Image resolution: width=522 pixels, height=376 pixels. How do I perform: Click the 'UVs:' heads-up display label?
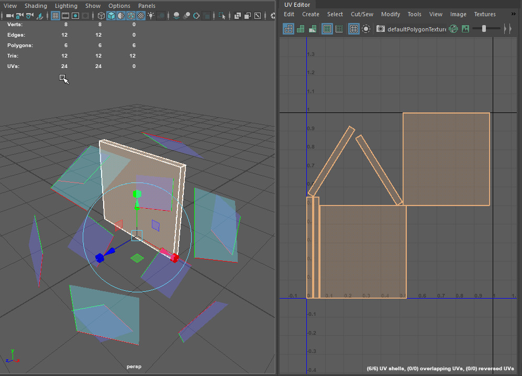(13, 66)
